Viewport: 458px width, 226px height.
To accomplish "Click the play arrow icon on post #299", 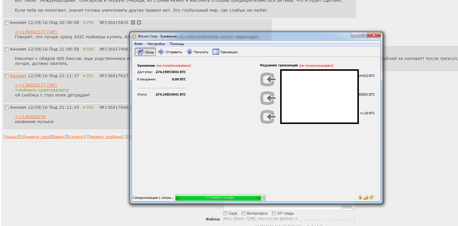I will 139,23.
